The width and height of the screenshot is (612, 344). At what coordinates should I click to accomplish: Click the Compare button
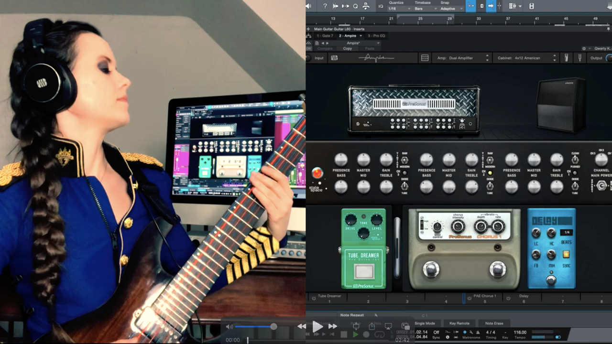325,48
